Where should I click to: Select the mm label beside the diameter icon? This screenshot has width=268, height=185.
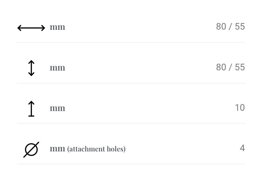coord(57,149)
